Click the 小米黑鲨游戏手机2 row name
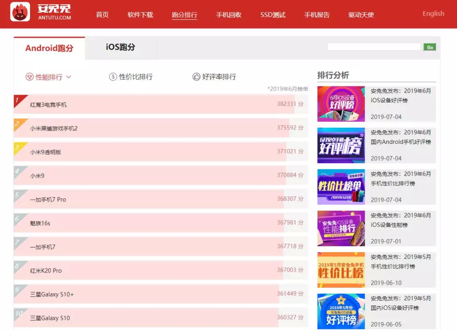Screen dimensions: 457x330 pyautogui.click(x=54, y=128)
